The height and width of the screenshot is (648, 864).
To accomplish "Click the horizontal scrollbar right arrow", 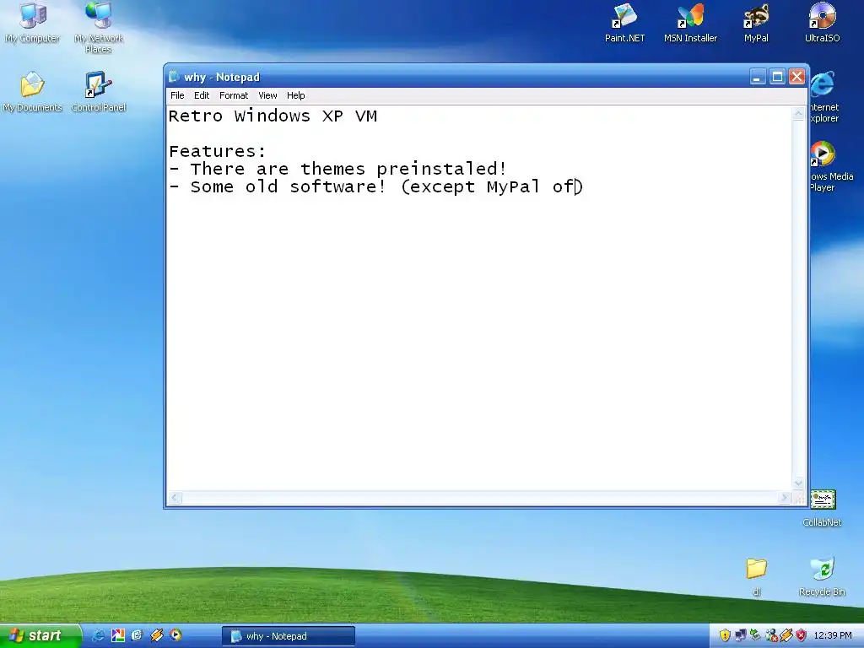I will point(785,498).
